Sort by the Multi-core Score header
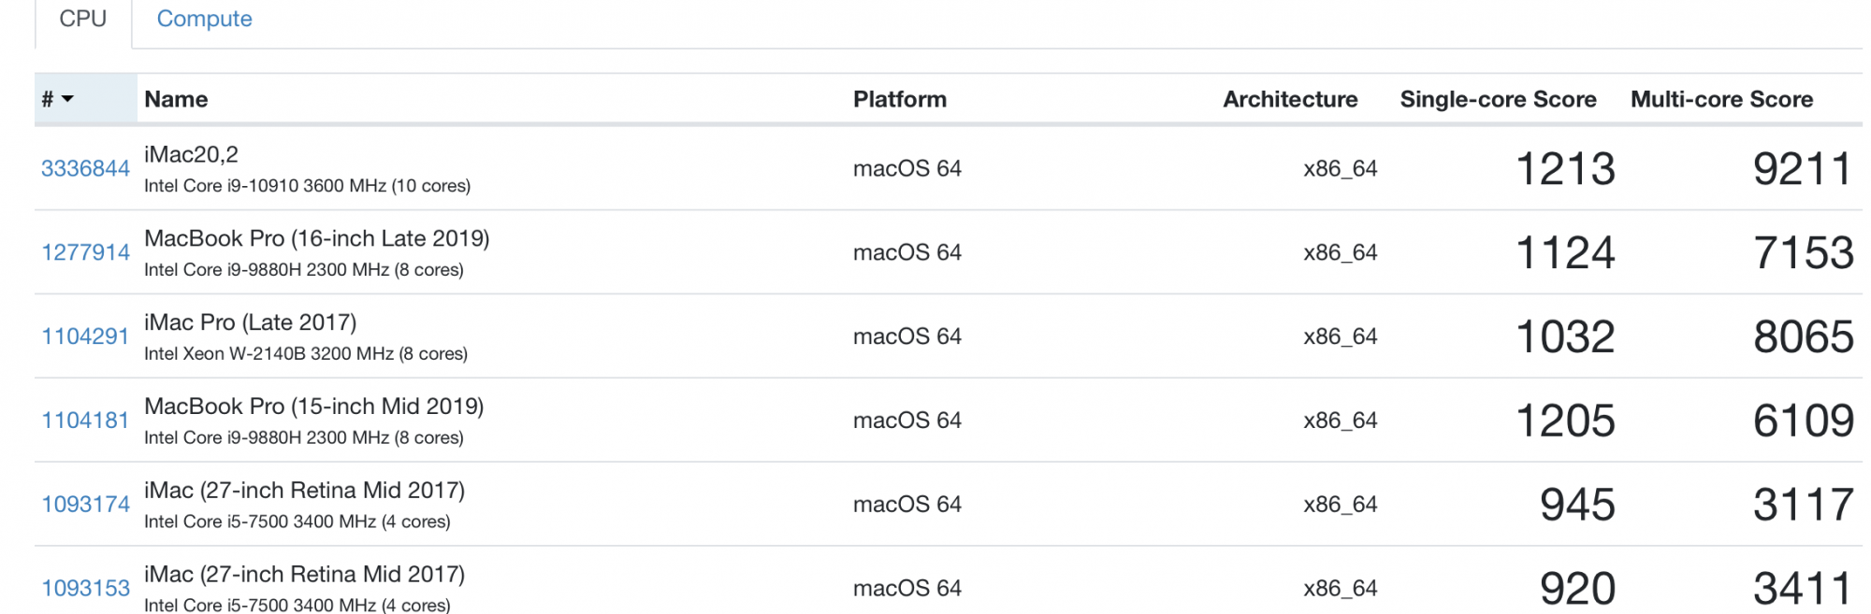 [1720, 99]
